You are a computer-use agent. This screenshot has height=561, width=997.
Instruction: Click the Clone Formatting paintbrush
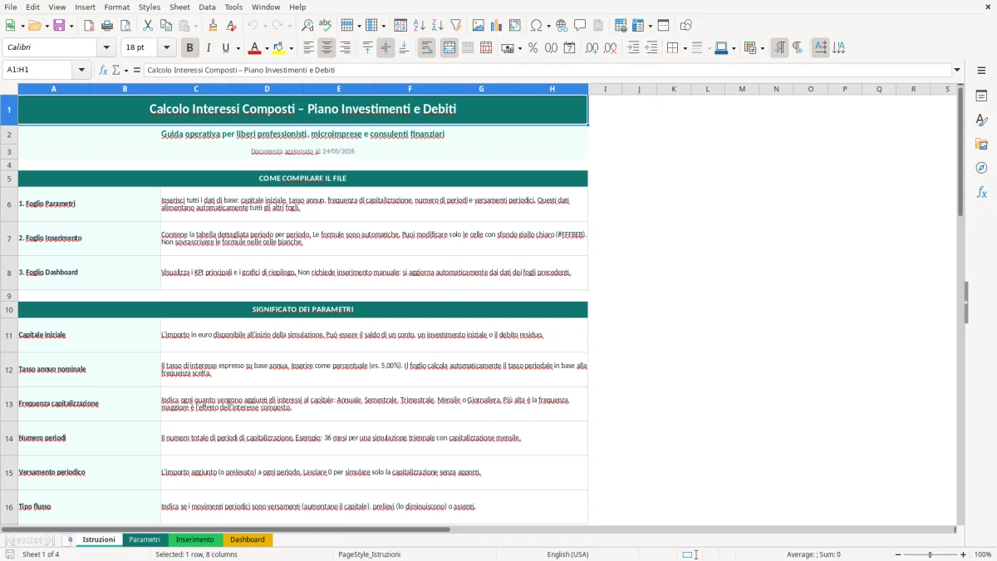[x=213, y=26]
